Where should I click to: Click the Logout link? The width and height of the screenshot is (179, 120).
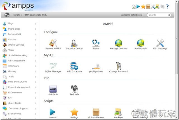[x=139, y=15]
